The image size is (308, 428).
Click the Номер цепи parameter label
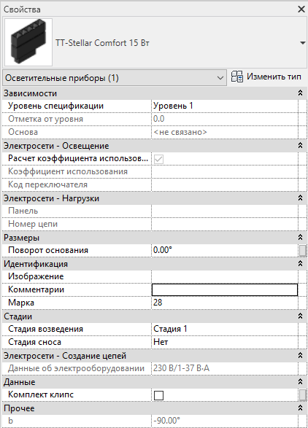click(x=33, y=224)
